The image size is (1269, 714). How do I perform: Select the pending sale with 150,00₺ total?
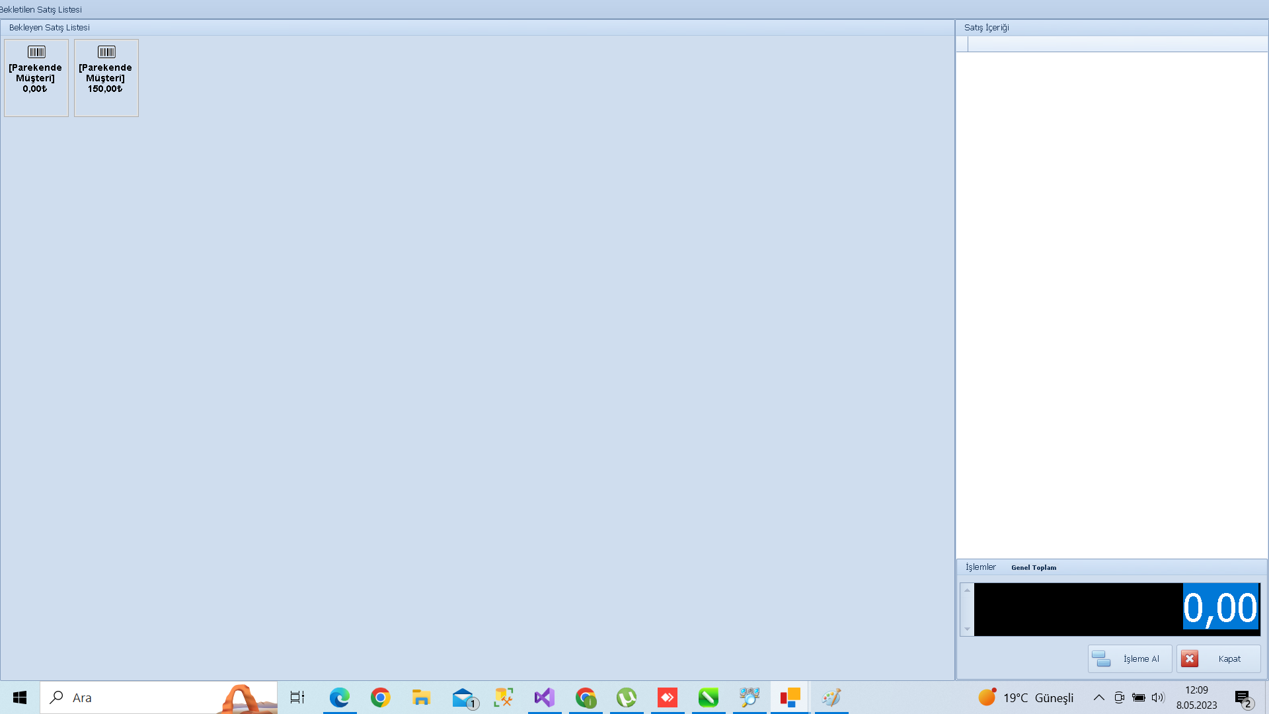[106, 77]
